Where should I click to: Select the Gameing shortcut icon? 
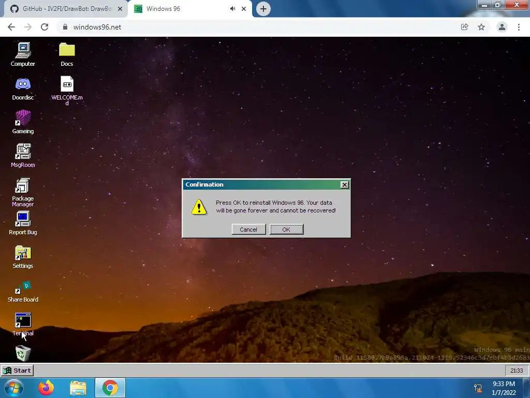coord(23,122)
